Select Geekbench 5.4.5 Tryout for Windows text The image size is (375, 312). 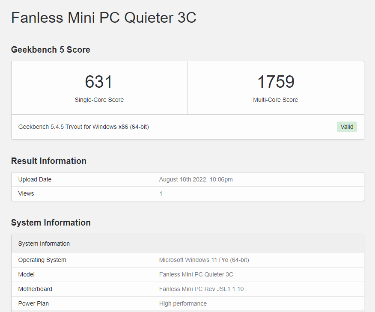pyautogui.click(x=83, y=127)
